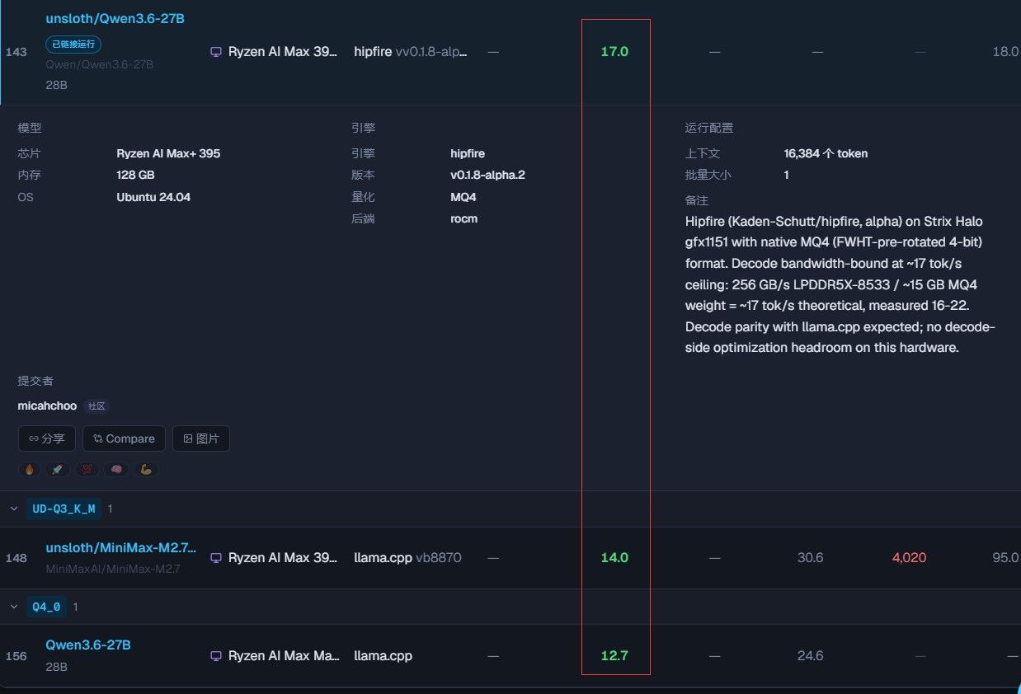Click the 12.7 tok/s value
The width and height of the screenshot is (1021, 694).
(614, 656)
